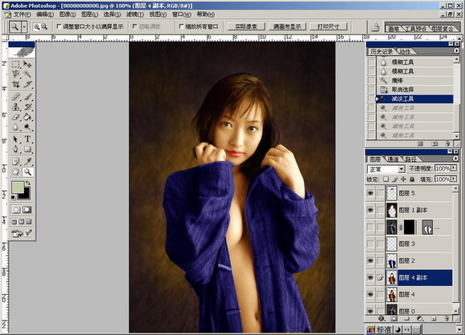Image resolution: width=465 pixels, height=335 pixels.
Task: Switch to the 通道 tab
Action: click(x=393, y=159)
